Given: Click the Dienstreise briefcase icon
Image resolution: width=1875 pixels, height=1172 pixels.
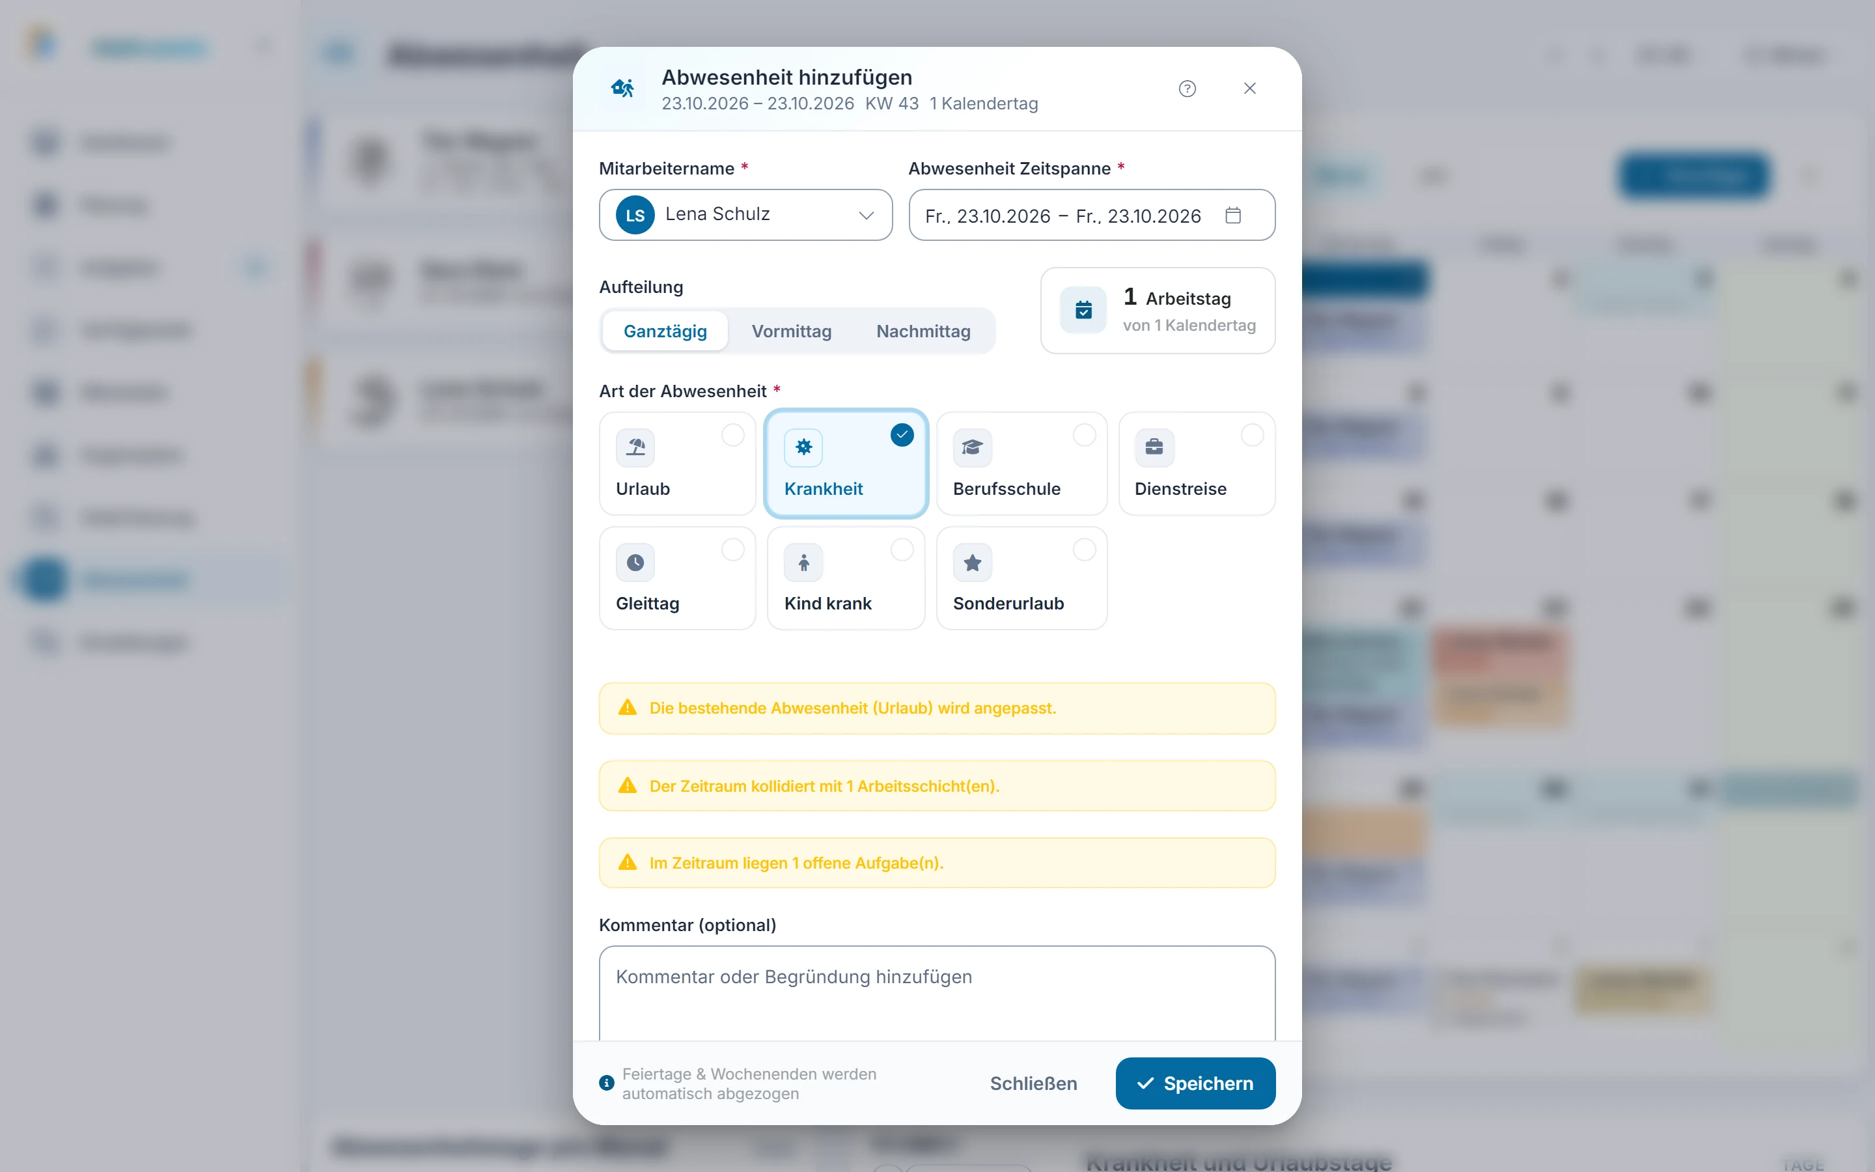Looking at the screenshot, I should 1154,447.
